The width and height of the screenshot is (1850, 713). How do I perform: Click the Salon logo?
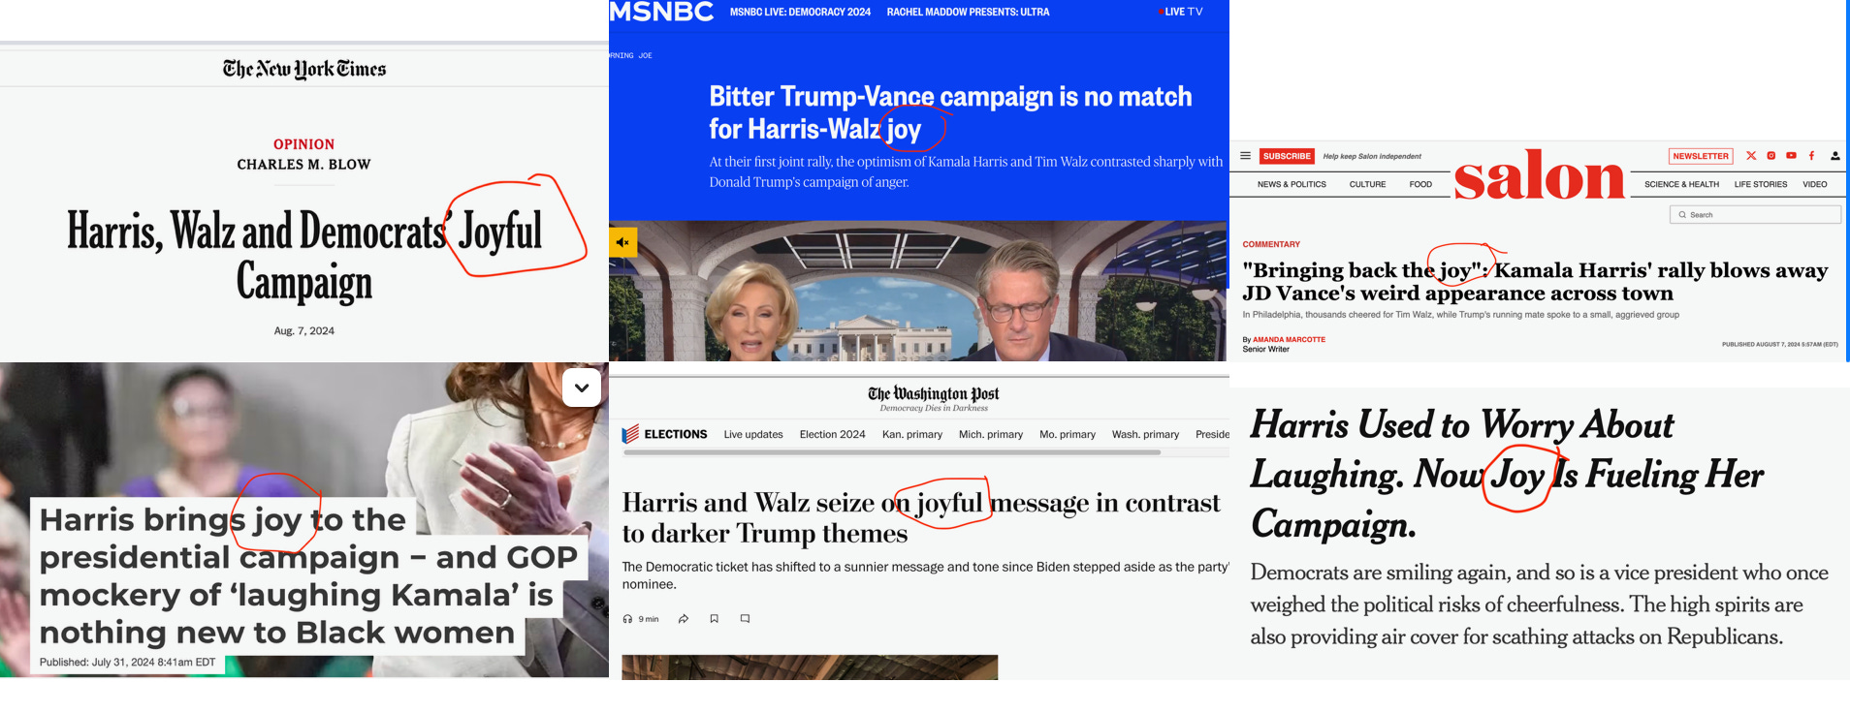1539,175
